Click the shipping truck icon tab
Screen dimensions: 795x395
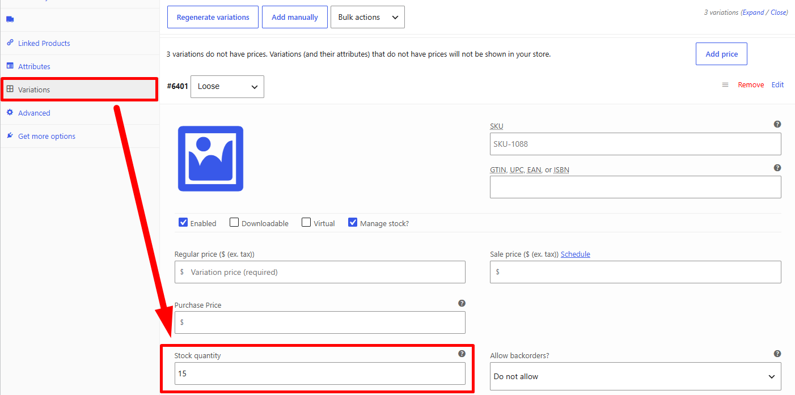pyautogui.click(x=10, y=19)
